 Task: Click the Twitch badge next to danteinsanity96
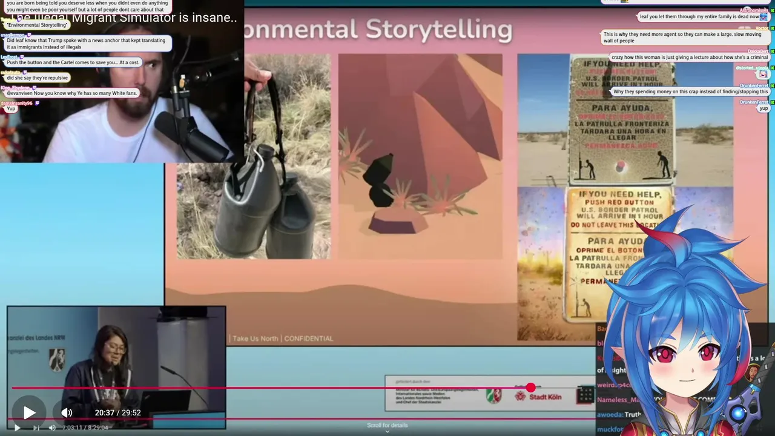(38, 103)
